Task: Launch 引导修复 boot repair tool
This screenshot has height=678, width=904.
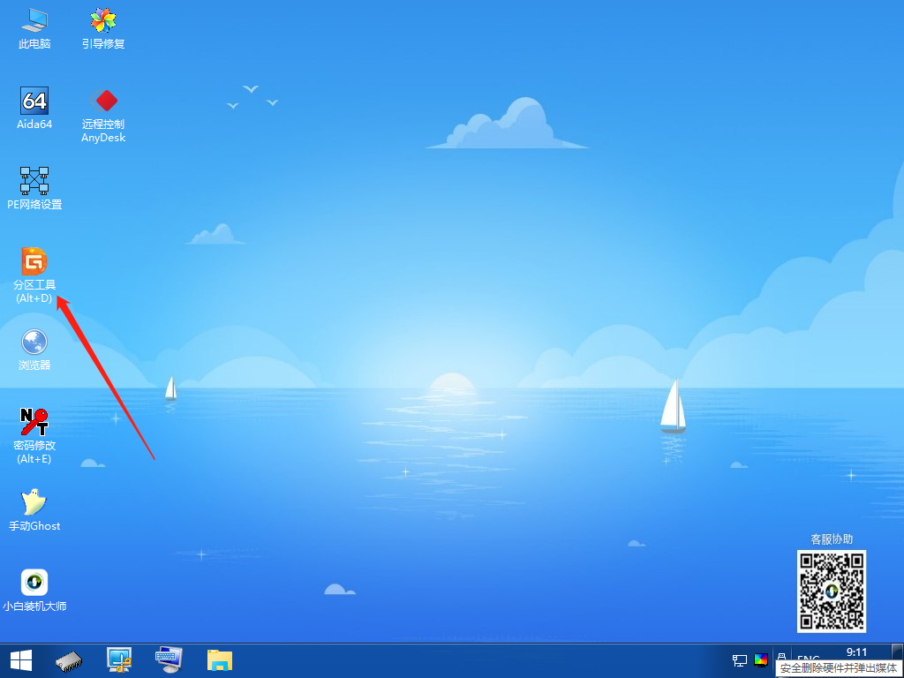Action: pos(103,28)
